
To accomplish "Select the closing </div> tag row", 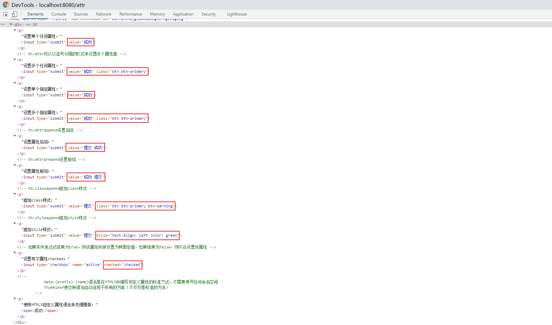I will coord(19,322).
